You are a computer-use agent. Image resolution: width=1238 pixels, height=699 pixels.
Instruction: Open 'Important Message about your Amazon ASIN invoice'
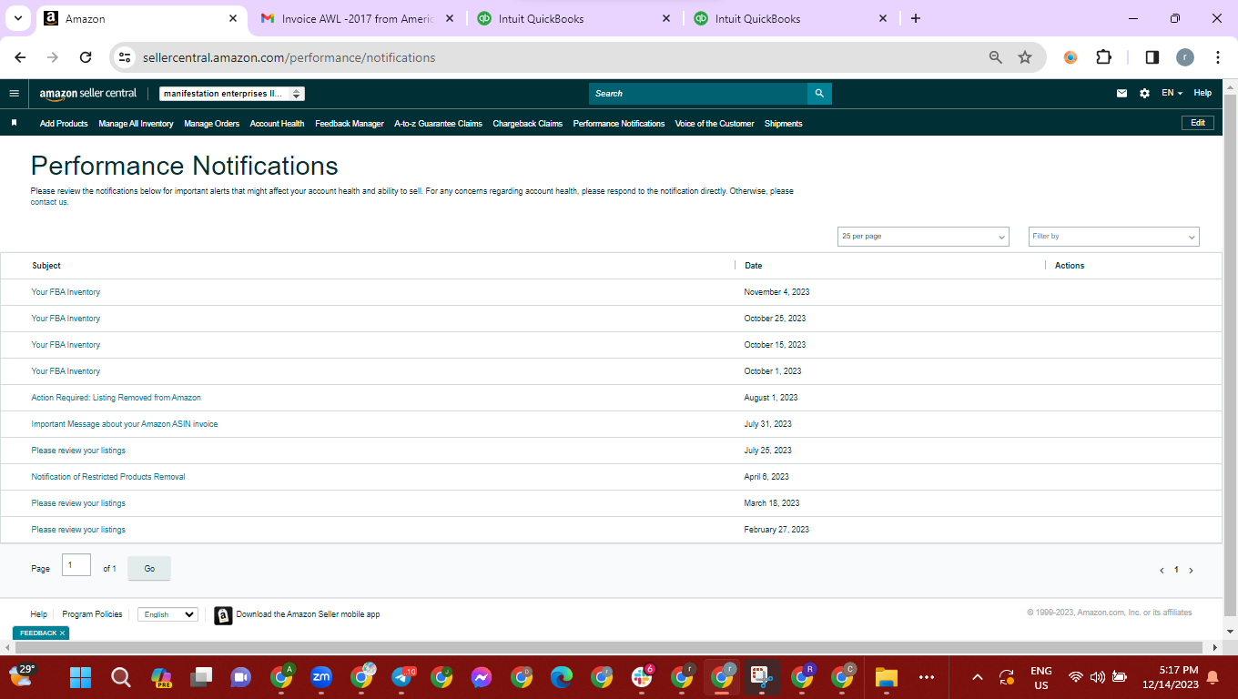[125, 424]
